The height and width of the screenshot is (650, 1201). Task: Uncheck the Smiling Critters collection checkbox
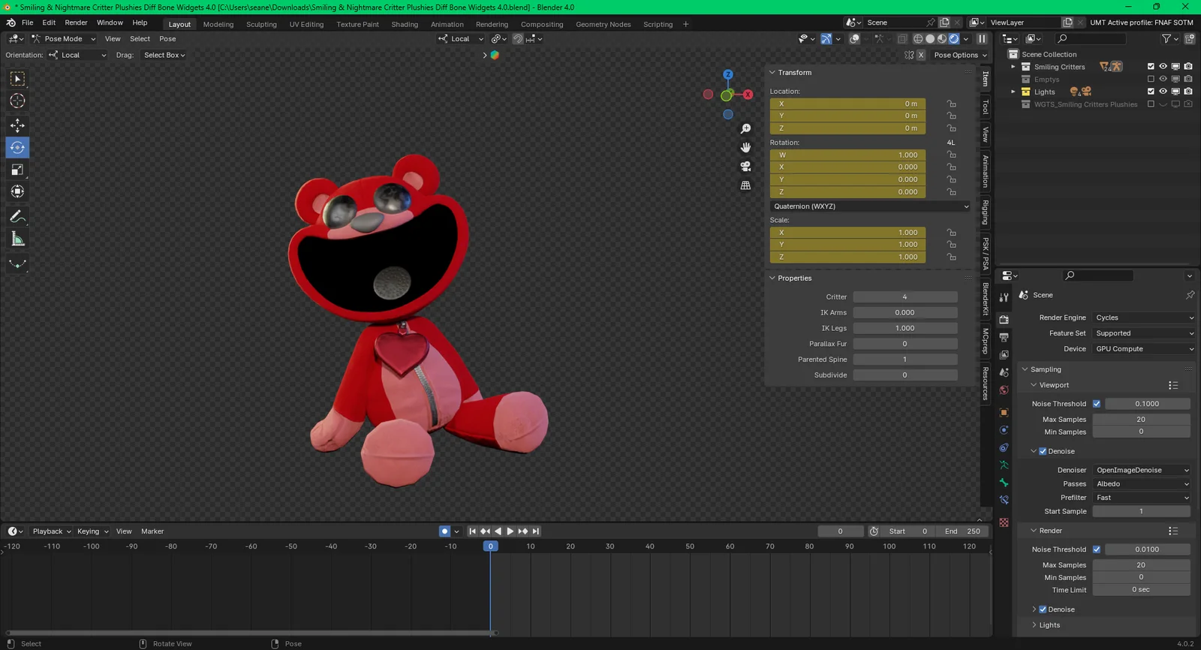pos(1151,67)
